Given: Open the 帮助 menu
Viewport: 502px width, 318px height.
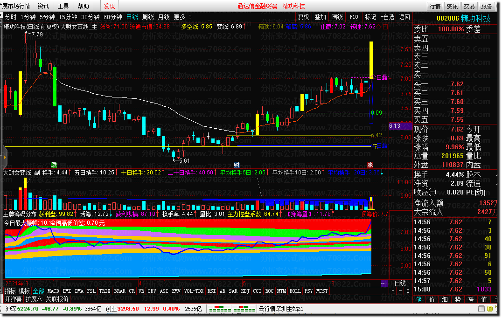Looking at the screenshot, I should (x=83, y=6).
